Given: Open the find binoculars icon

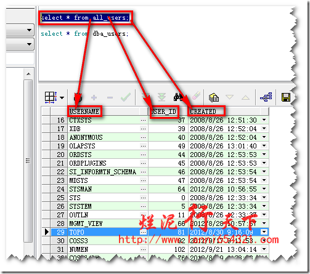Looking at the screenshot, I should point(178,97).
